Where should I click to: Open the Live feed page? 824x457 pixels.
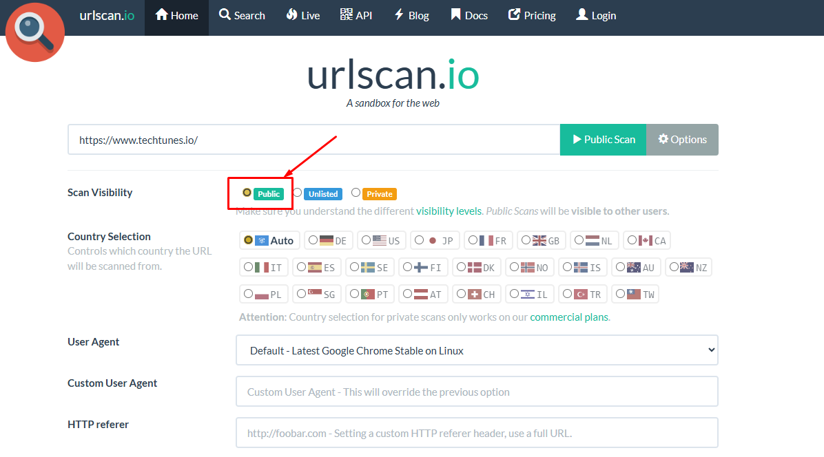tap(302, 16)
